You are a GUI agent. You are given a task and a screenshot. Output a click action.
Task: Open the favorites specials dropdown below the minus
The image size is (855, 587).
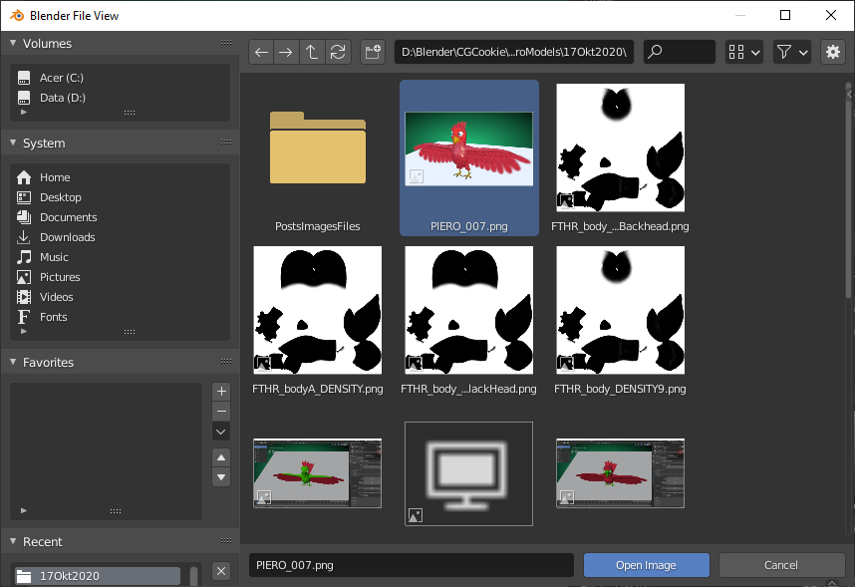[x=220, y=431]
